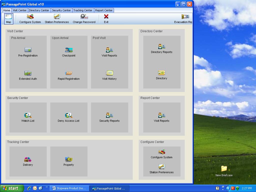This screenshot has width=256, height=192.
Task: Open the Watch List
Action: point(28,115)
